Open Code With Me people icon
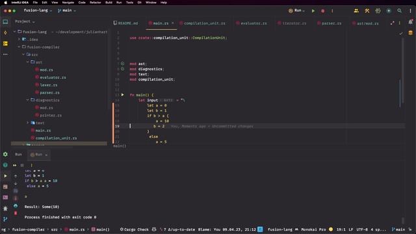416x234 pixels. 356,11
